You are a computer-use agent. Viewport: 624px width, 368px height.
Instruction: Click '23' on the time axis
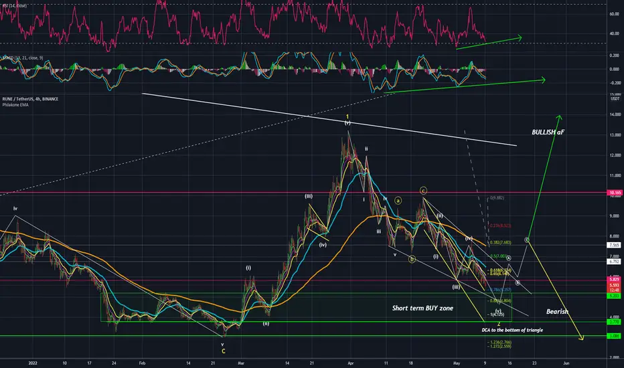pos(534,363)
